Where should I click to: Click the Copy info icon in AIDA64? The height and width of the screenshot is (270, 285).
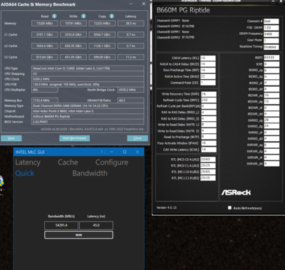112,16
